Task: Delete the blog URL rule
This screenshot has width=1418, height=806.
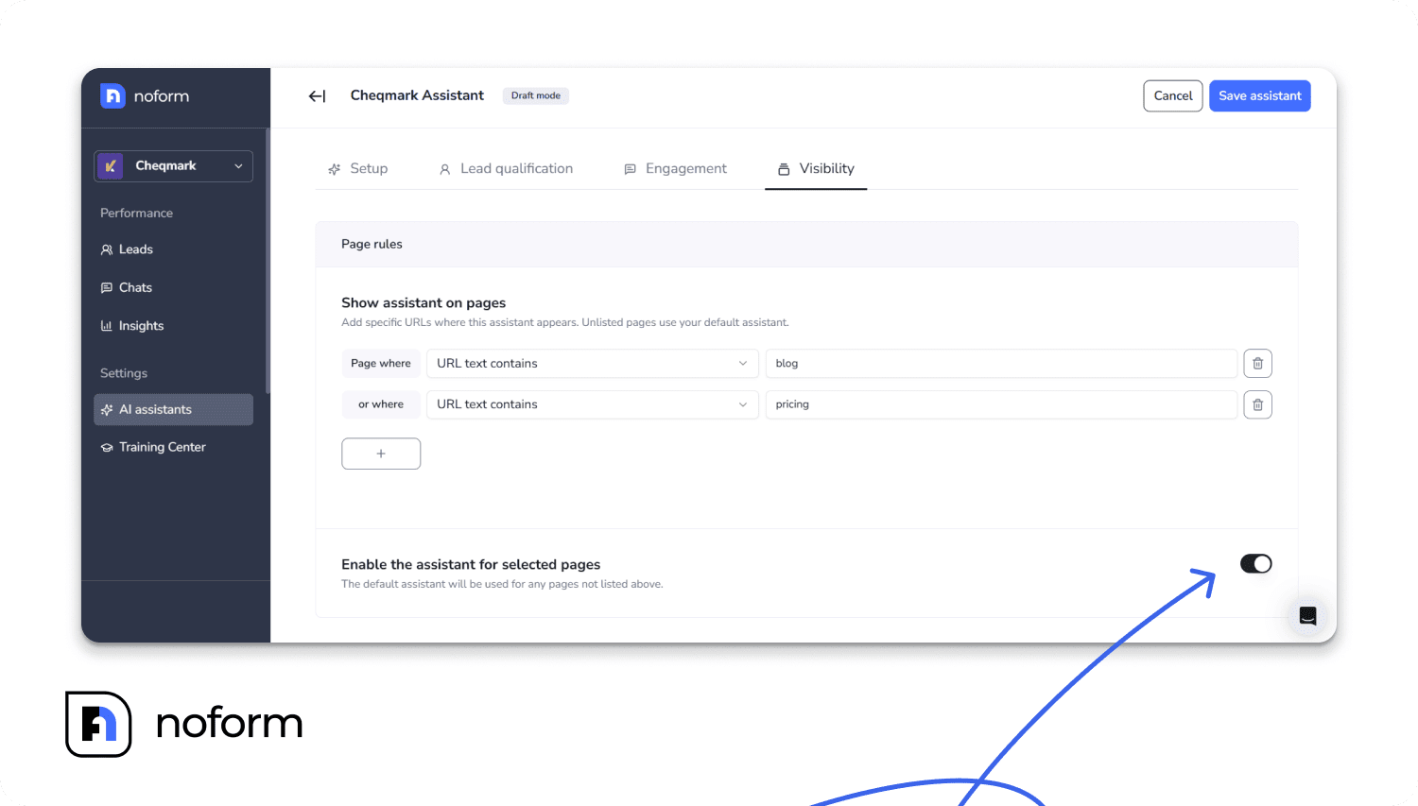Action: click(1257, 363)
